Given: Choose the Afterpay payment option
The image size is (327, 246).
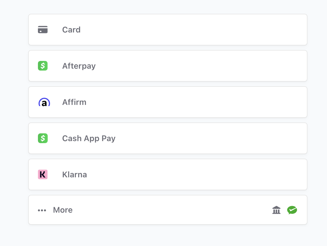Looking at the screenshot, I should [x=168, y=66].
